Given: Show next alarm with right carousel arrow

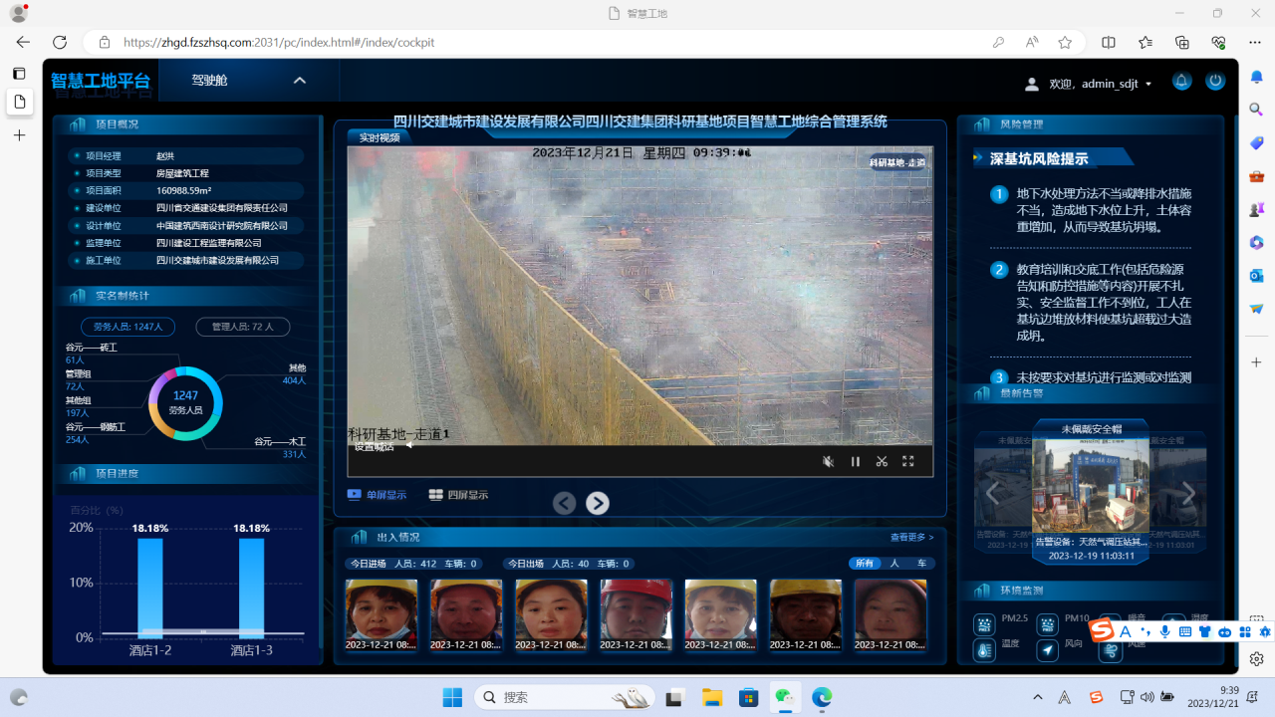Looking at the screenshot, I should 1187,493.
